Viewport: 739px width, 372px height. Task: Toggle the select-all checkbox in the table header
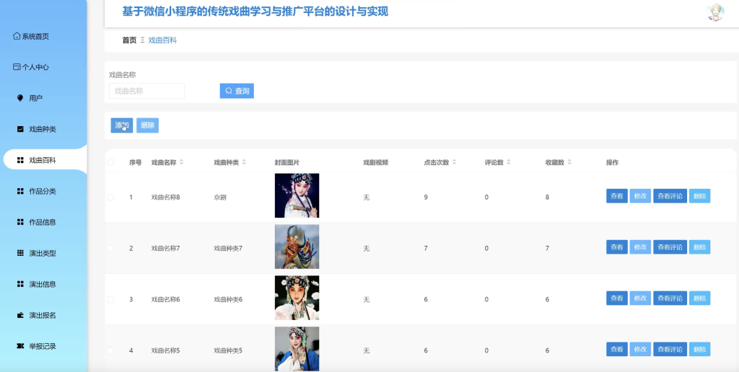(110, 162)
